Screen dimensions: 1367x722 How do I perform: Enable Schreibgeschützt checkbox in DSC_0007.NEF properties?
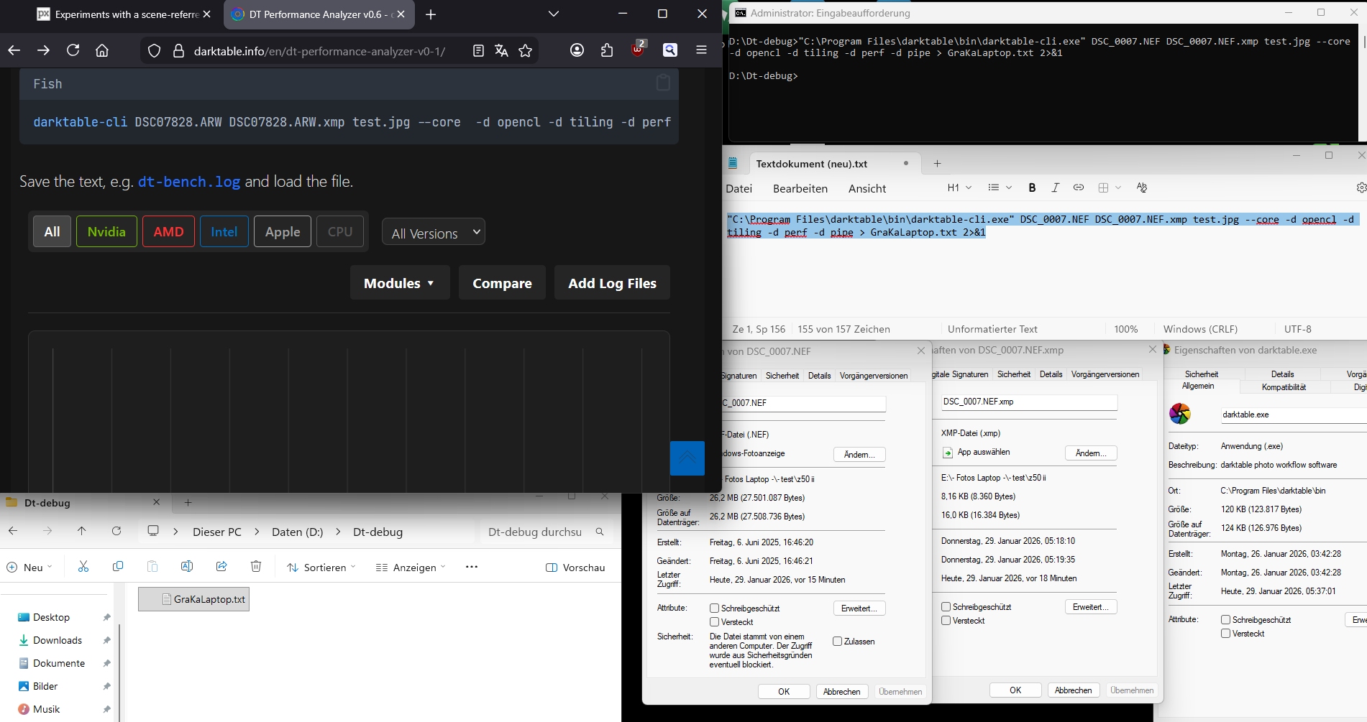coord(714,608)
